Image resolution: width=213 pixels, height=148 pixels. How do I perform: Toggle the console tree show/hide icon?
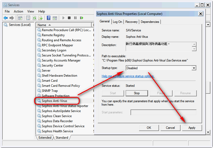(20, 18)
